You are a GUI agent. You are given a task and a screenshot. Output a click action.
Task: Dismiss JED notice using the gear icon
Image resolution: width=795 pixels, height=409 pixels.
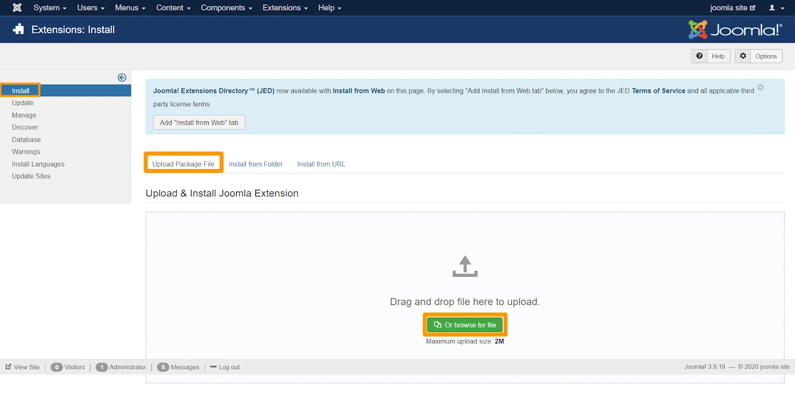pos(760,87)
